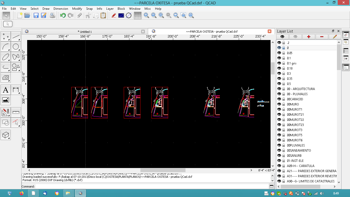Click the horizontal scrollbar thumb under the canvas
350x197 pixels.
[163, 170]
